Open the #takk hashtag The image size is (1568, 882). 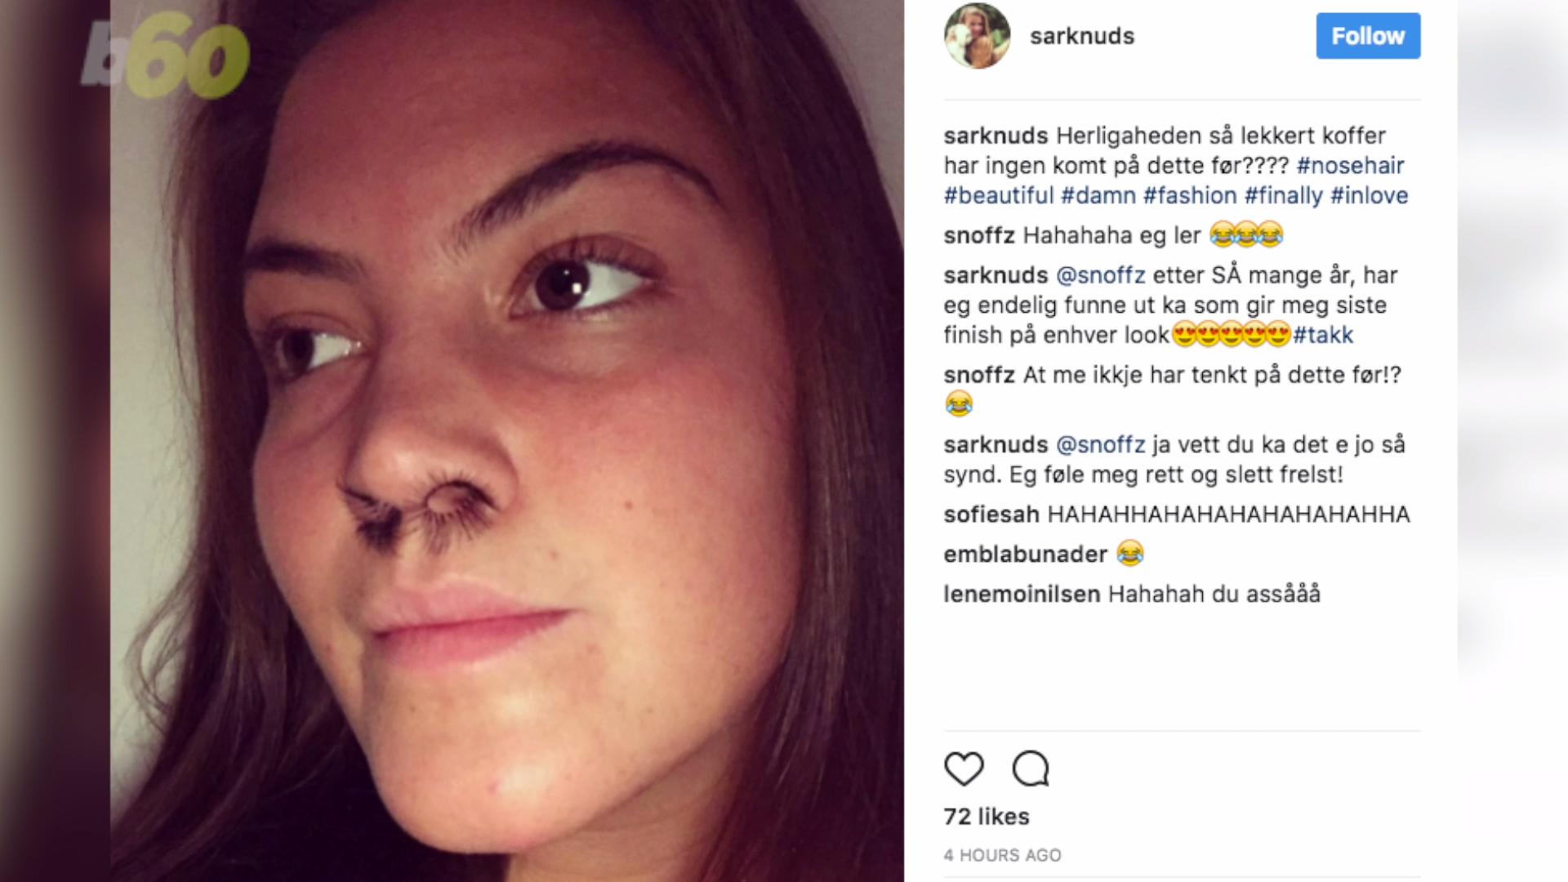(x=1323, y=335)
